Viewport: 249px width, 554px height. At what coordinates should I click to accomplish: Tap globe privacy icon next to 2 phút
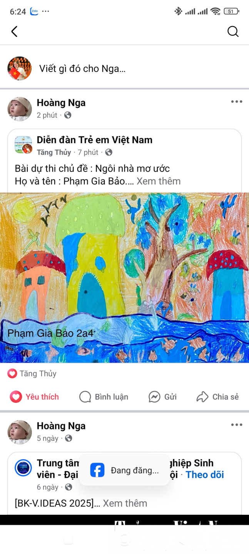[x=68, y=115]
